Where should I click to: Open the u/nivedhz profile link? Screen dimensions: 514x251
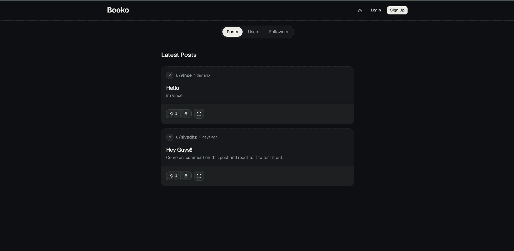[x=186, y=137]
